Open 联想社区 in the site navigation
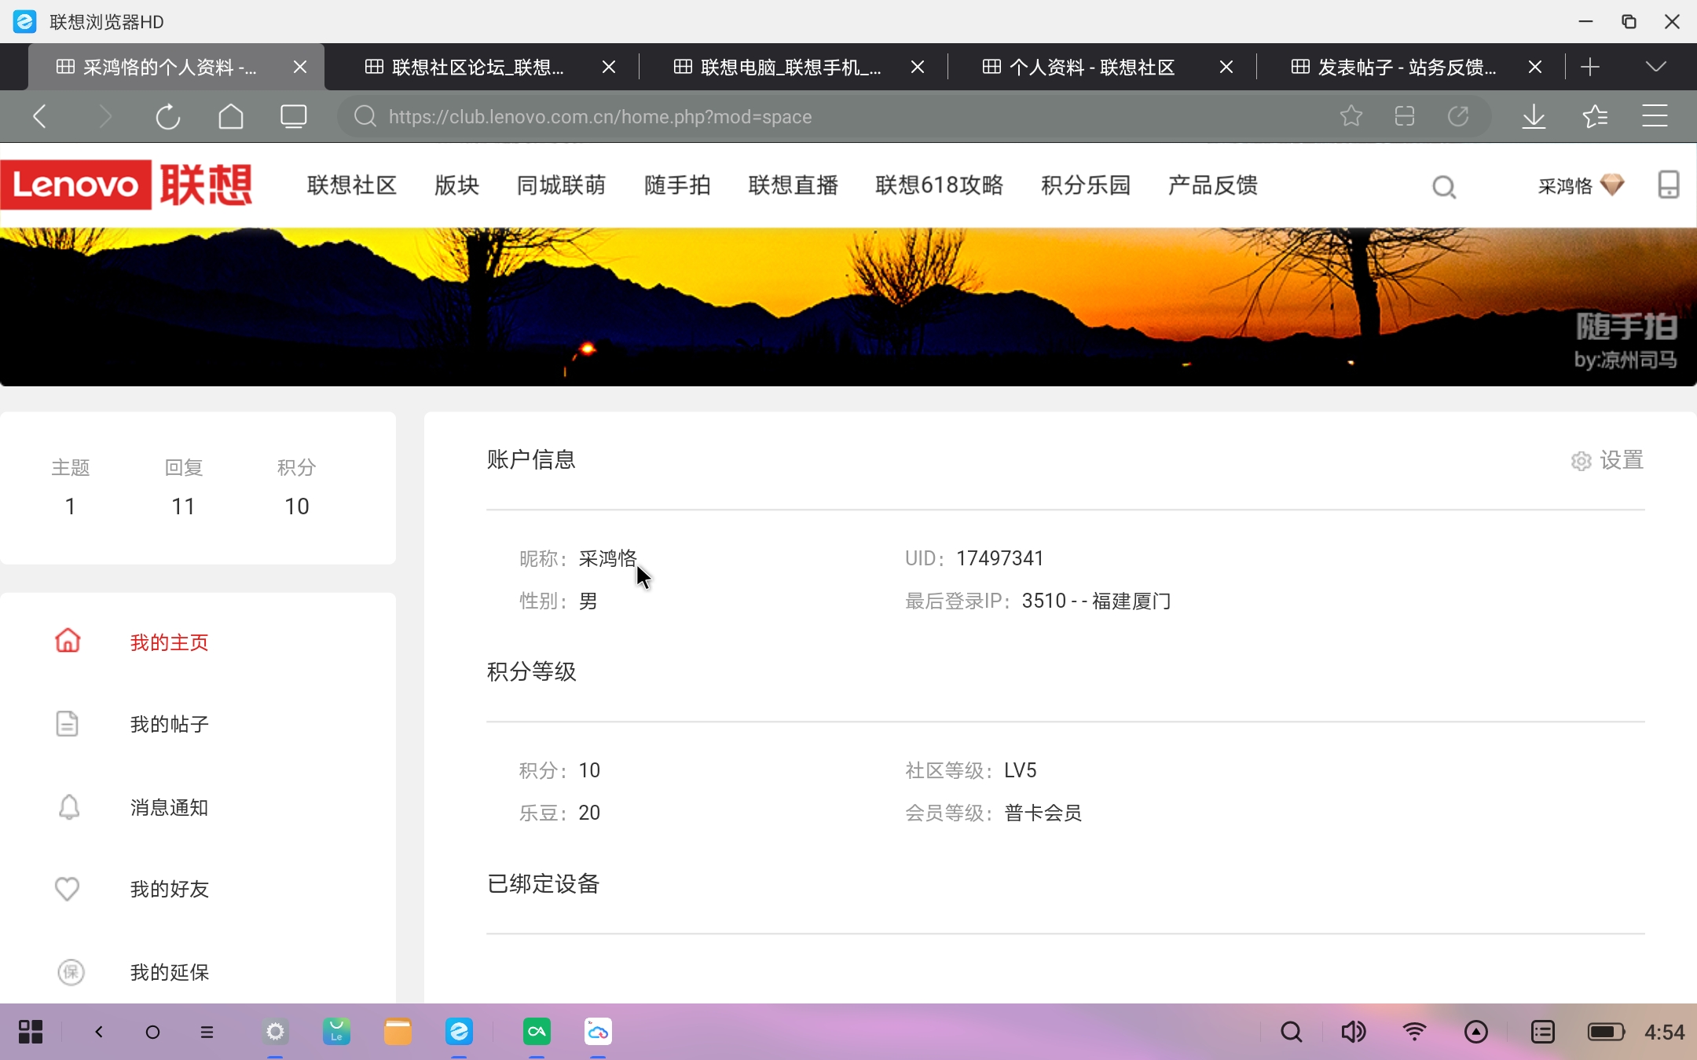 click(x=351, y=185)
